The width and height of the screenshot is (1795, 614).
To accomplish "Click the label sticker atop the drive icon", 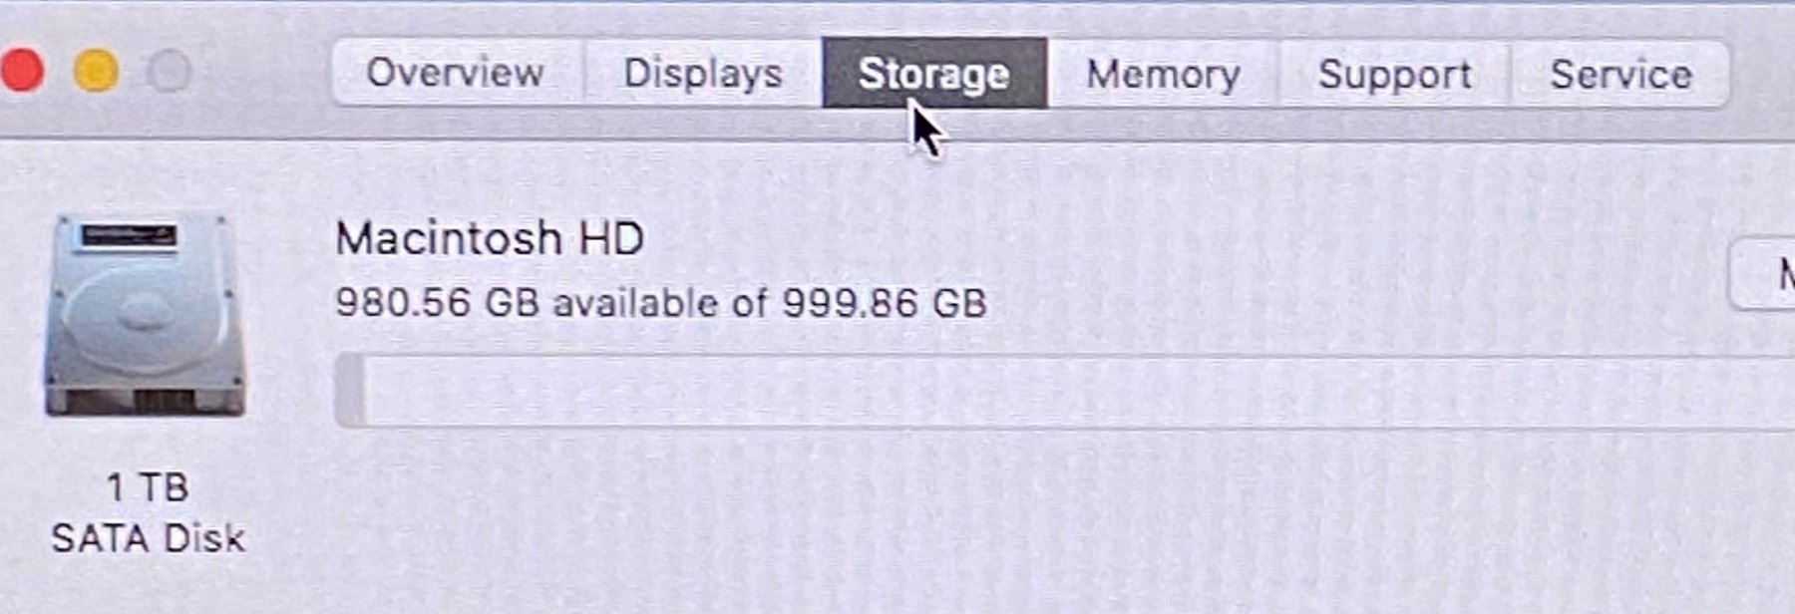I will pos(129,236).
